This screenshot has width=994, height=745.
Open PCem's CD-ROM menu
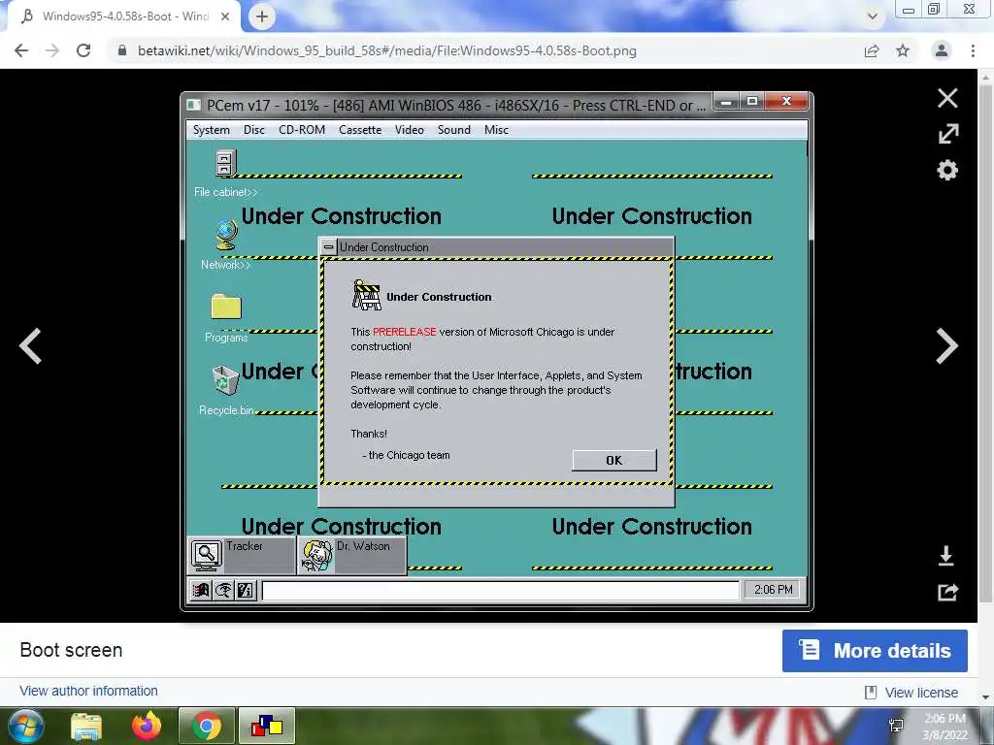(302, 130)
